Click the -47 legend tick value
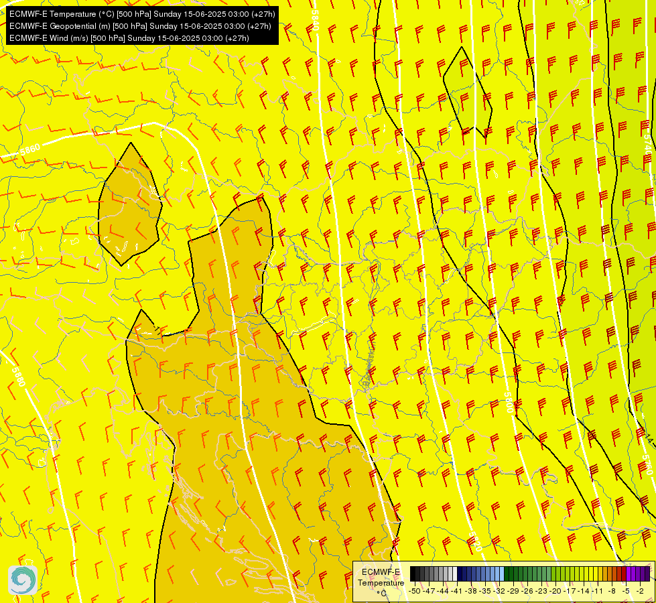 point(429,591)
